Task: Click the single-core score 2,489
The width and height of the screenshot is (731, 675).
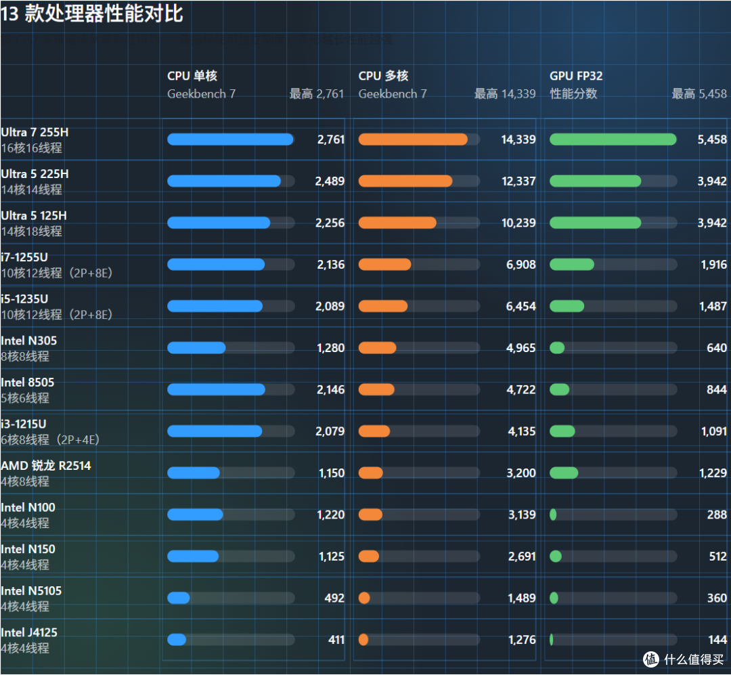Action: point(330,181)
